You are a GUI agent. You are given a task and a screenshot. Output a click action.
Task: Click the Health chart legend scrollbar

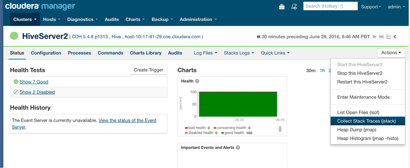pyautogui.click(x=280, y=129)
